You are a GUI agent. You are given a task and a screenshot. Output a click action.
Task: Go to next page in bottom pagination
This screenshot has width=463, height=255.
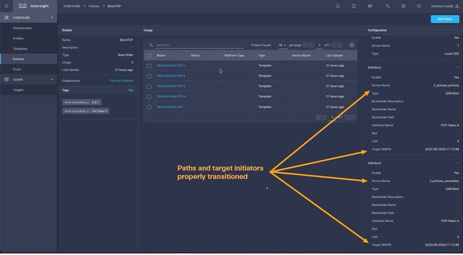click(x=347, y=117)
